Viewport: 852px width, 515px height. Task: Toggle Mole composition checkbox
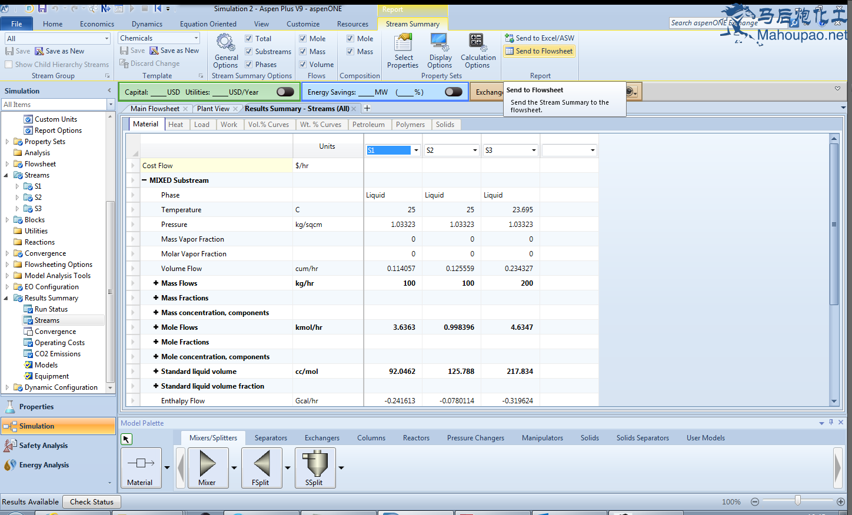pyautogui.click(x=351, y=39)
